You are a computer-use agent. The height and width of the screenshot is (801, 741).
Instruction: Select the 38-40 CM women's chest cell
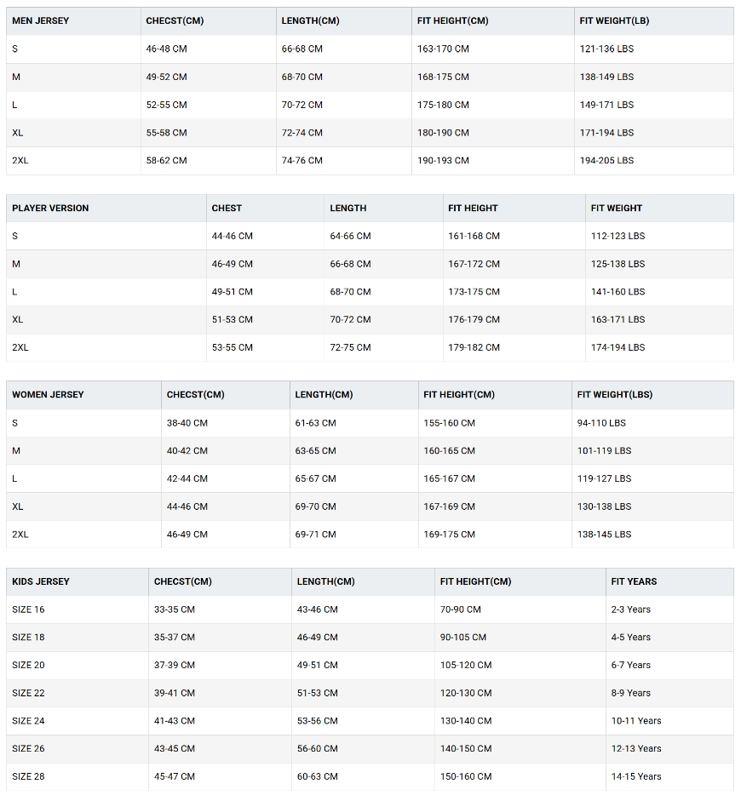(x=187, y=423)
